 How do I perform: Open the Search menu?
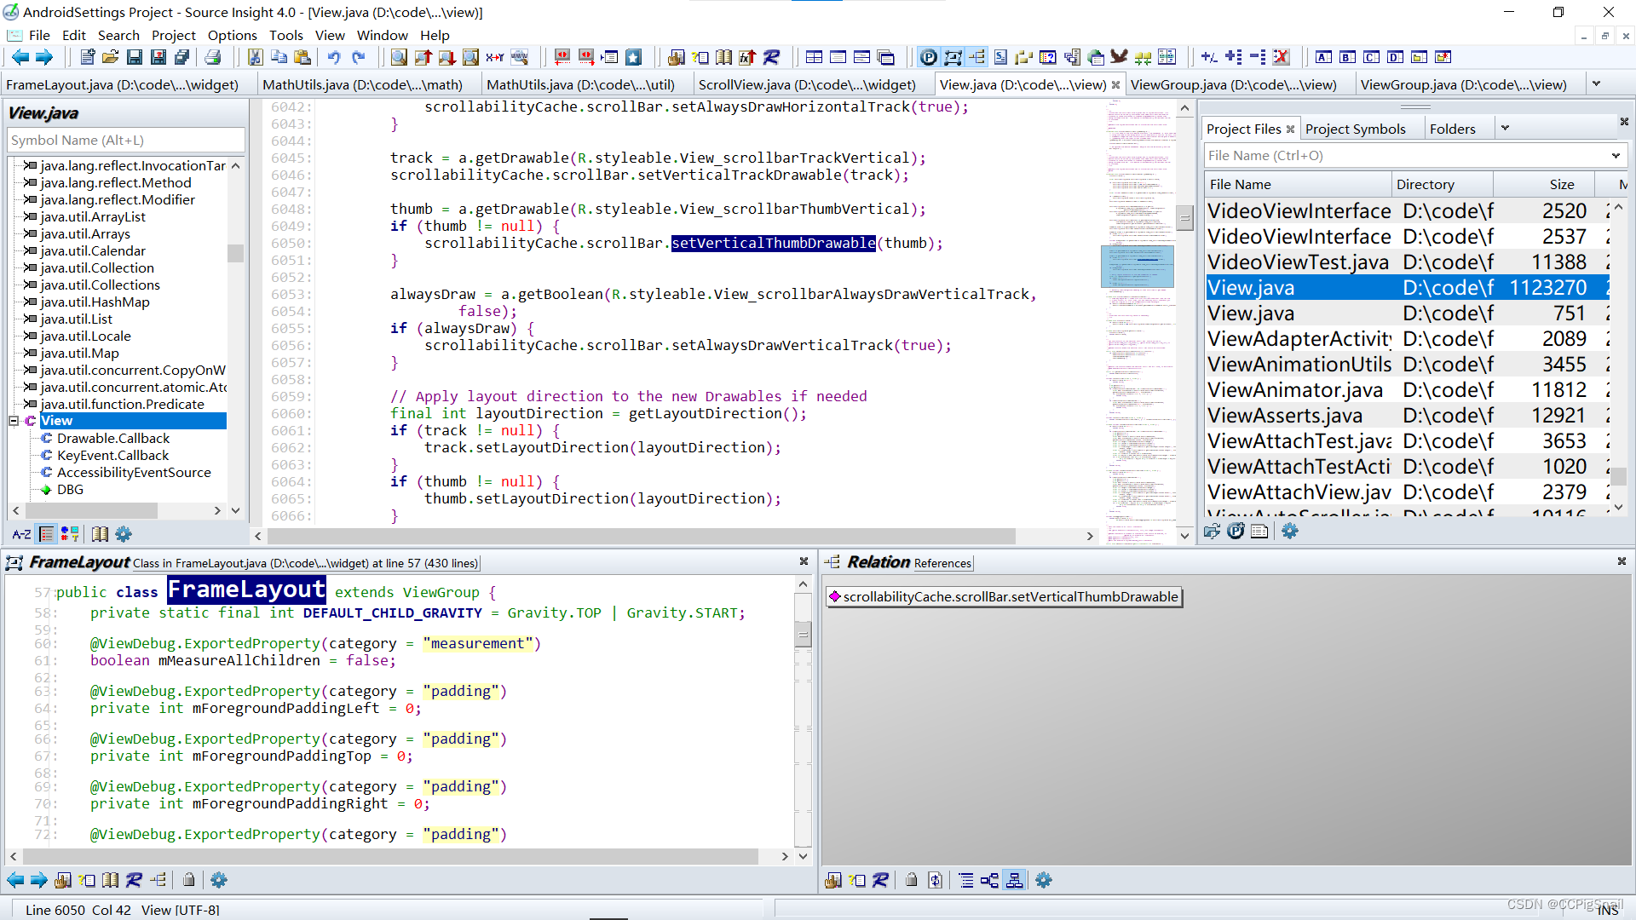(118, 35)
